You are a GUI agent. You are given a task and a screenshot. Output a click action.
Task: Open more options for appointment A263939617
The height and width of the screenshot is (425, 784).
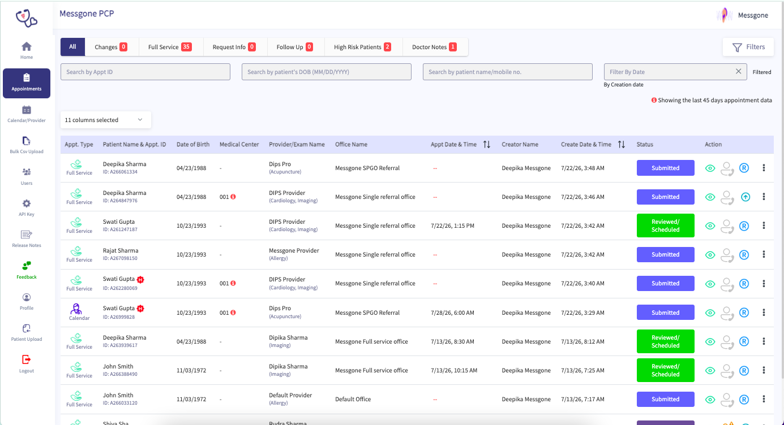pyautogui.click(x=764, y=341)
